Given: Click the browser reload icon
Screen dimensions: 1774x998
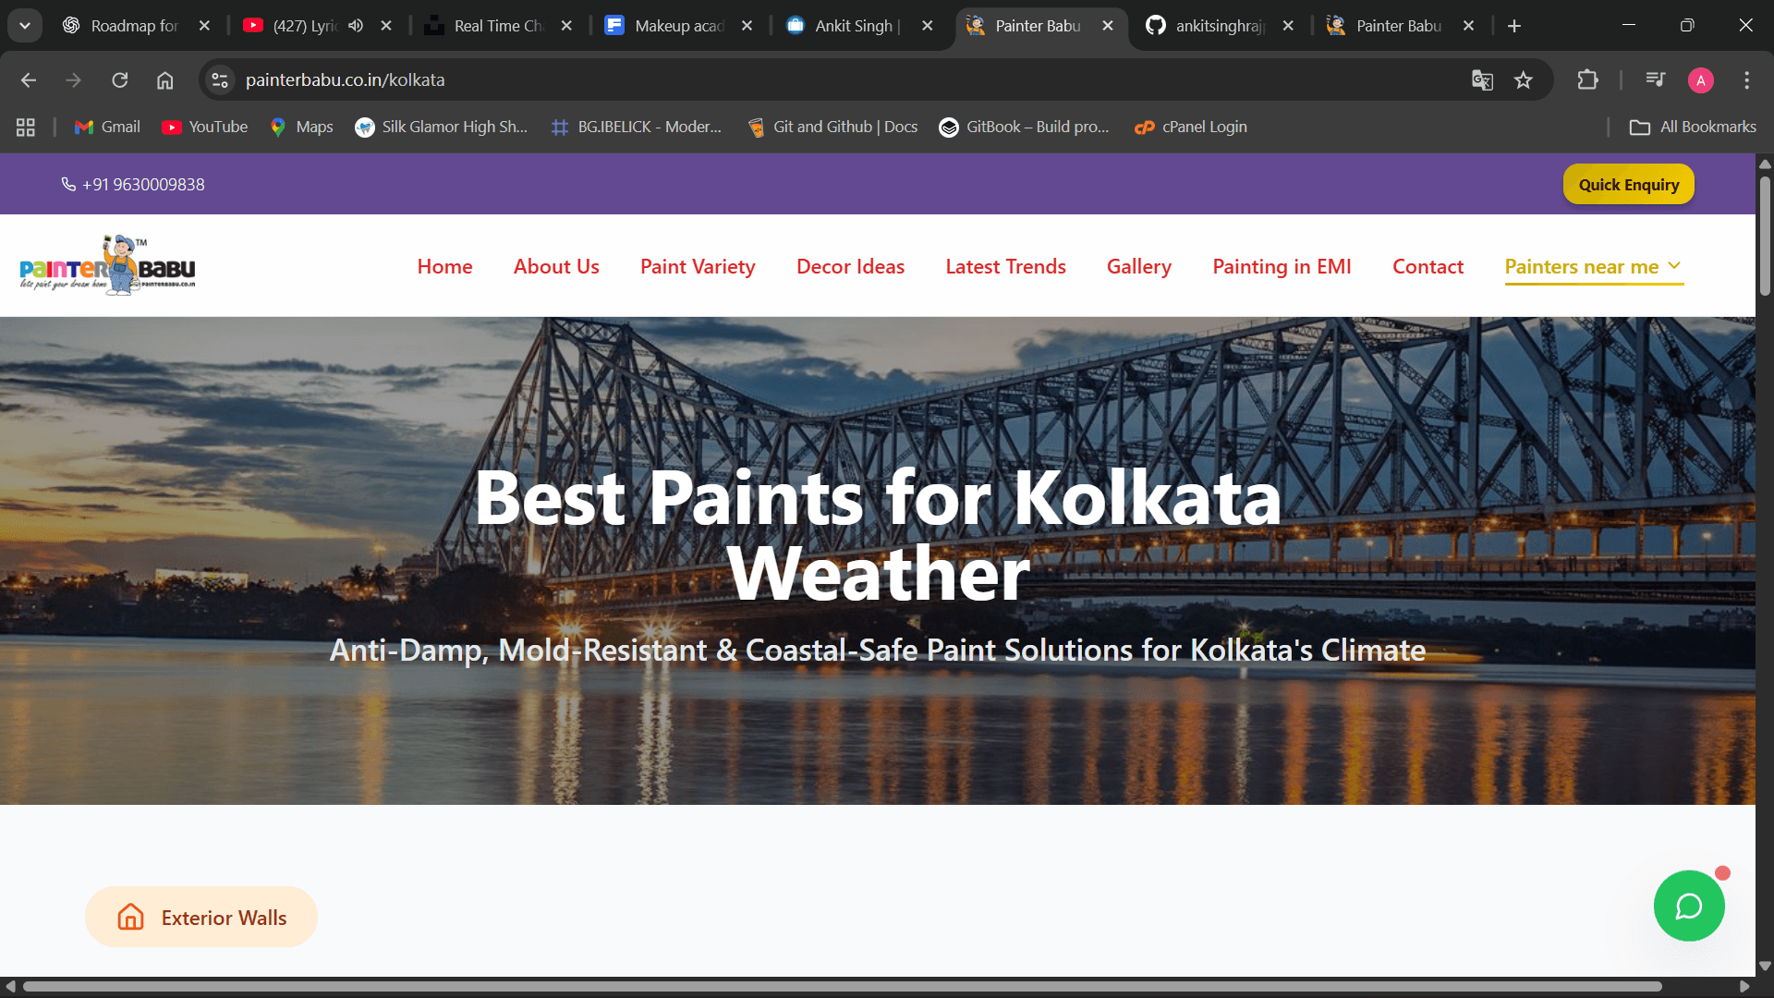Looking at the screenshot, I should [120, 80].
